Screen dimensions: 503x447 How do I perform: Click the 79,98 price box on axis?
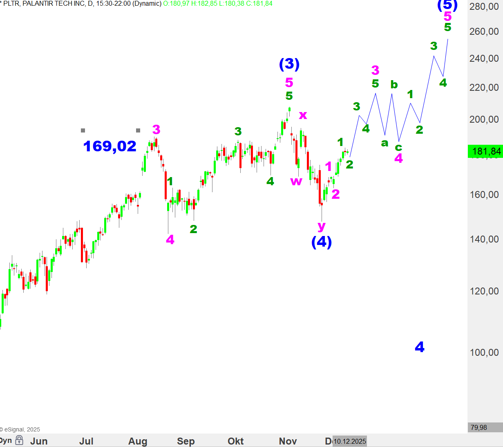479,427
